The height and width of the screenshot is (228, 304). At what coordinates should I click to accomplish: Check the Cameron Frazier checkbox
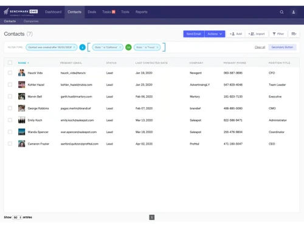pyautogui.click(x=10, y=143)
